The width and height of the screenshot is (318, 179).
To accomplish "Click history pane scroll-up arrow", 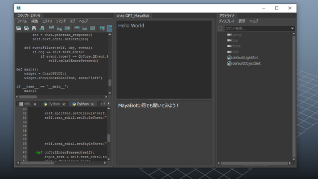I will tap(110, 34).
